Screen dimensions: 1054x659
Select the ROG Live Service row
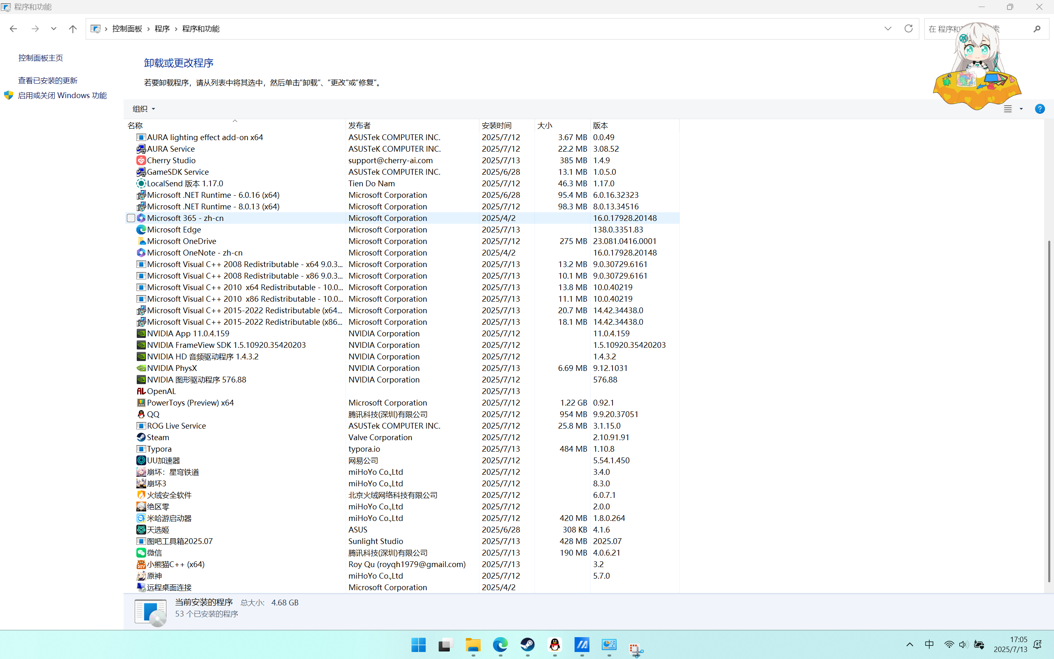point(402,426)
